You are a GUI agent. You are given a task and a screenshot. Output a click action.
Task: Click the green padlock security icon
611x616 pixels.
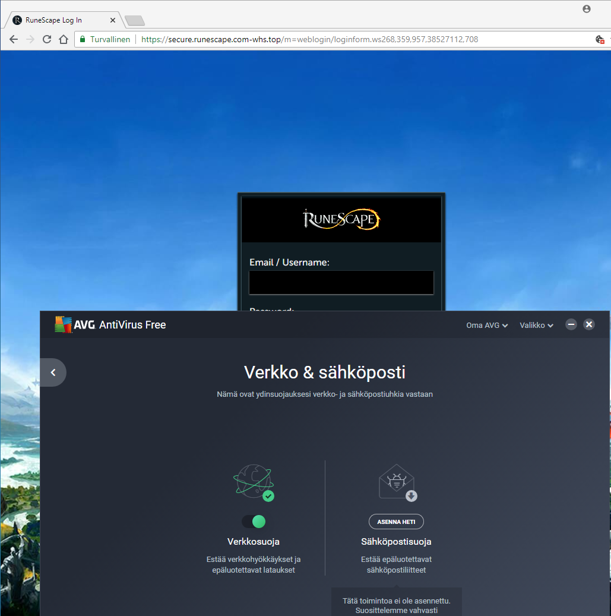pos(83,39)
